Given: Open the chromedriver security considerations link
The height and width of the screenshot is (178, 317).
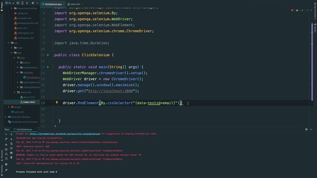Looking at the screenshot, I should (x=65, y=133).
